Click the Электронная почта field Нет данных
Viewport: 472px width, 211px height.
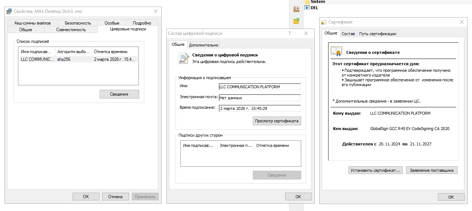259,98
